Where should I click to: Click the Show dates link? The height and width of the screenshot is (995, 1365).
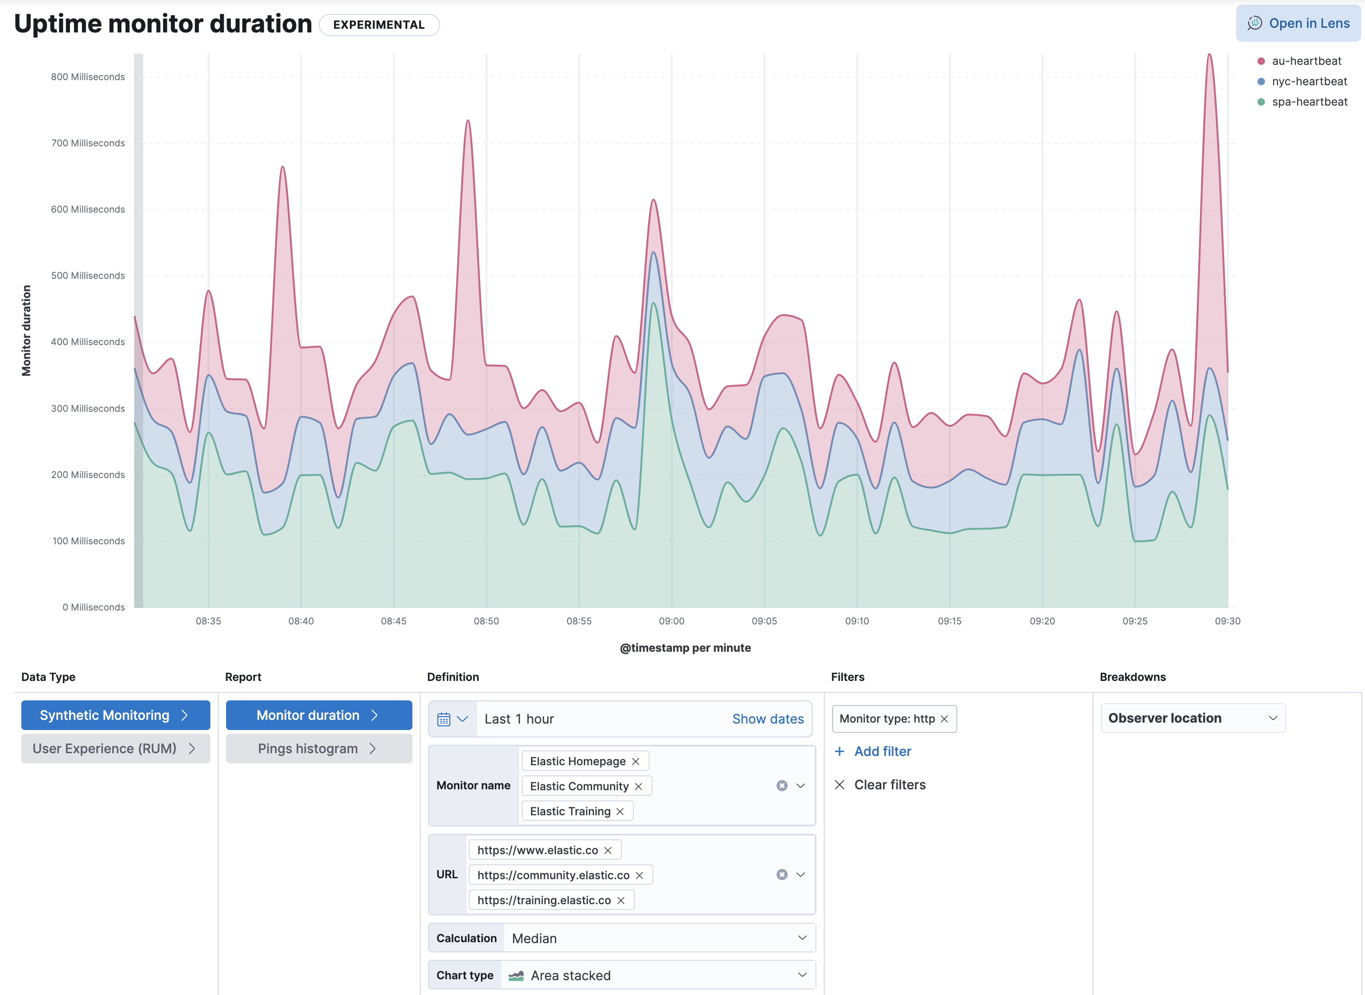(767, 718)
